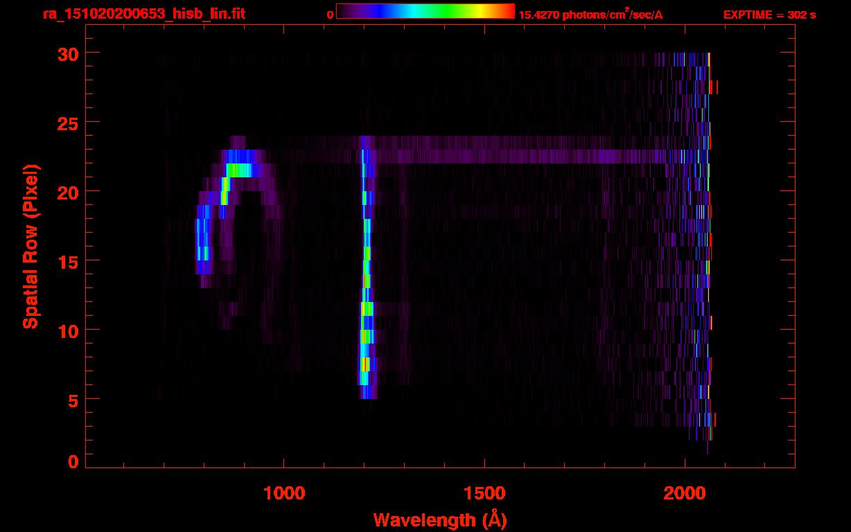This screenshot has width=851, height=532.
Task: Click the rainbow color scale bar
Action: [x=425, y=11]
